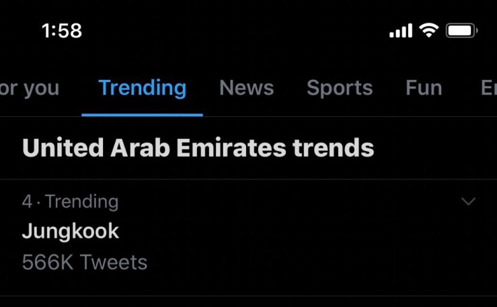Viewport: 497px width, 307px height.
Task: Tap the 566K Tweets count
Action: (x=84, y=262)
